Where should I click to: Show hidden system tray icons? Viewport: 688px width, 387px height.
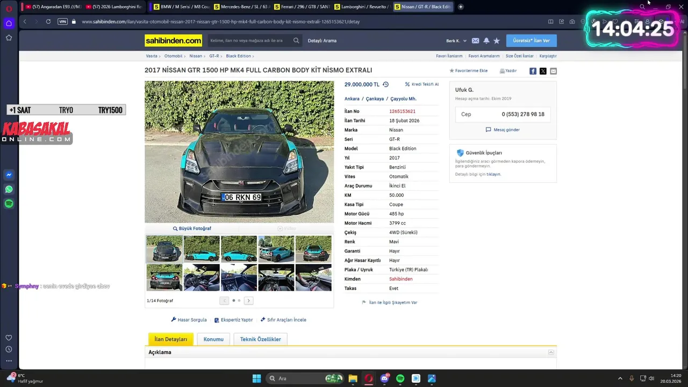620,378
